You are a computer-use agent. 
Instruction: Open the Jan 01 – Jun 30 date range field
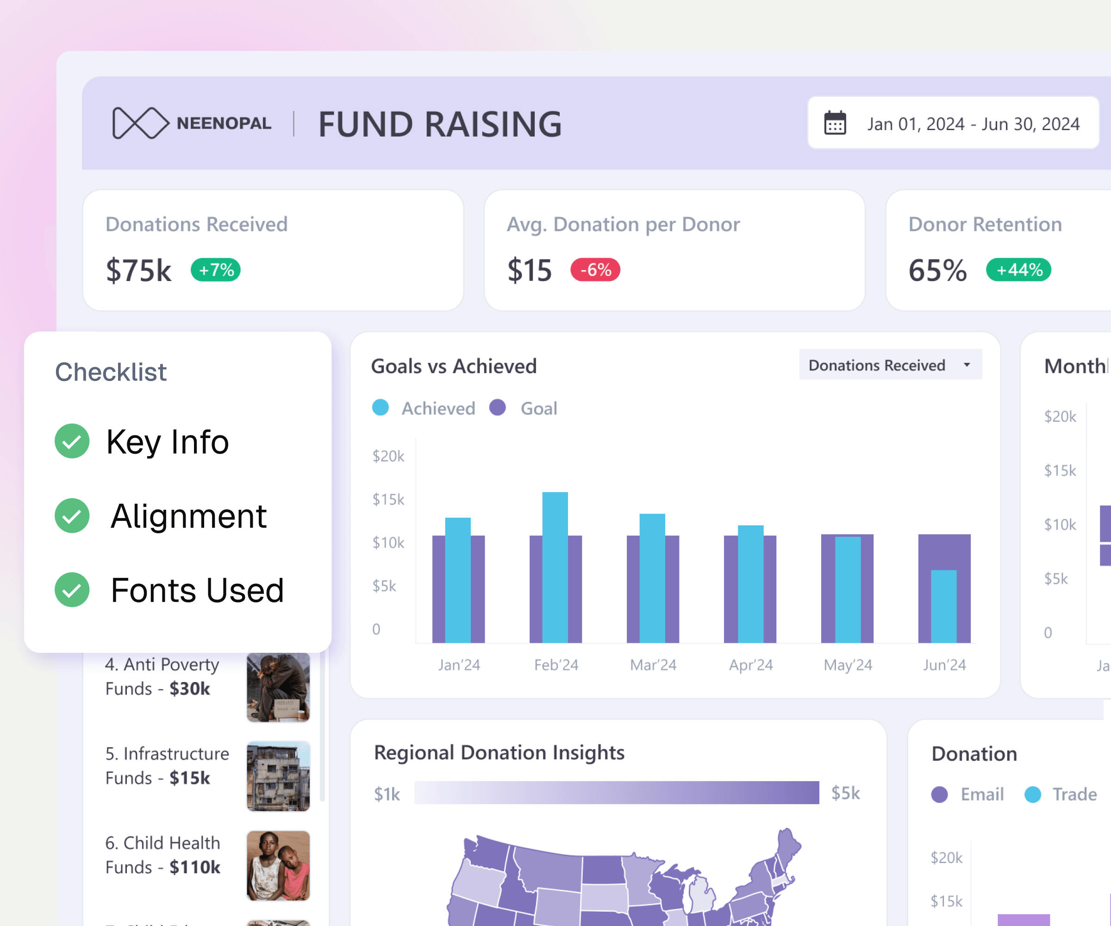953,123
